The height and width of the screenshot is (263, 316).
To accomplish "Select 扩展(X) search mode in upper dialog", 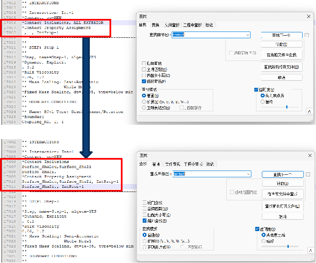I will (144, 102).
